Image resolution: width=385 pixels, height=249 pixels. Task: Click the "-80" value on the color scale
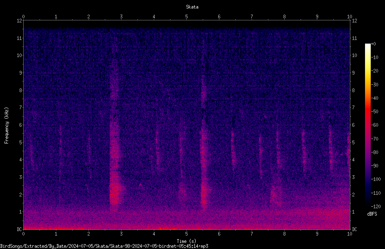375,152
